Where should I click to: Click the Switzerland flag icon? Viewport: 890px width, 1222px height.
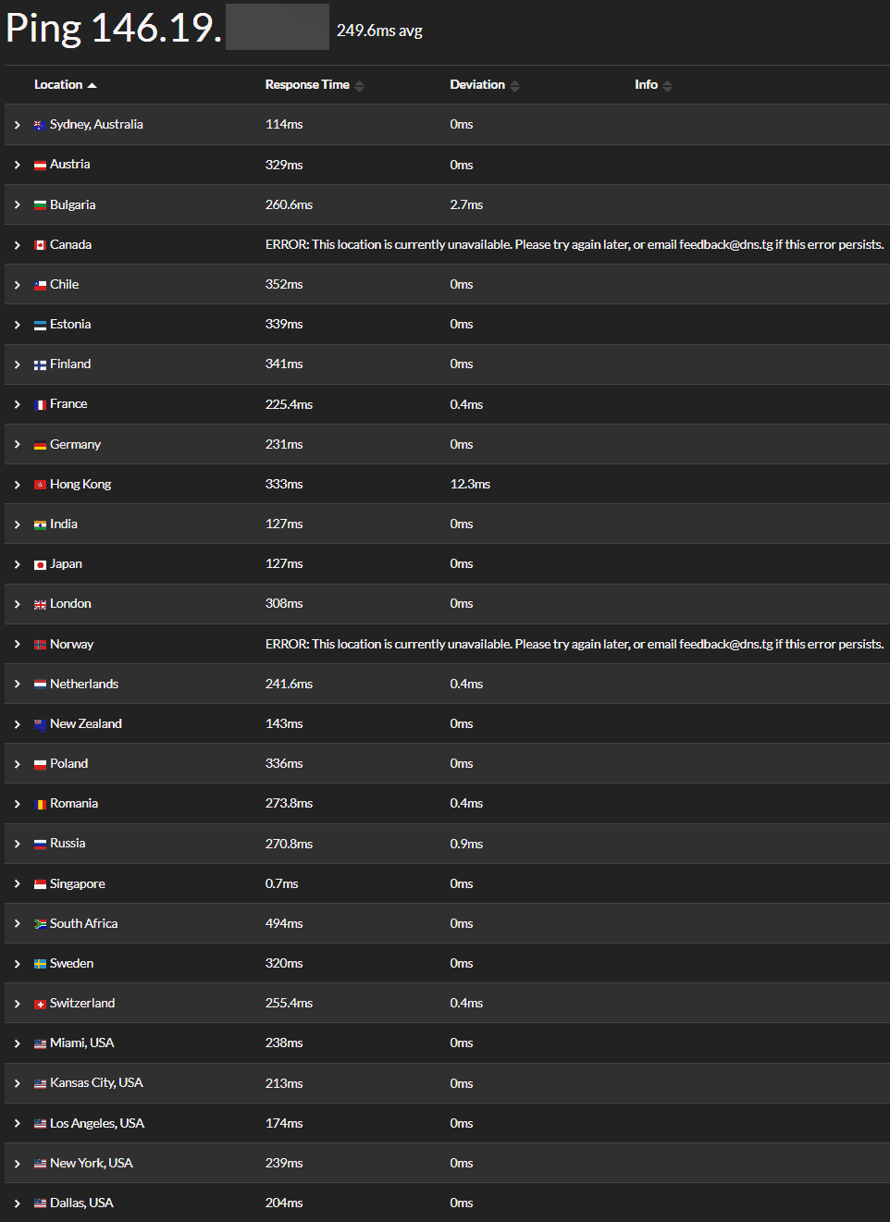tap(40, 1004)
